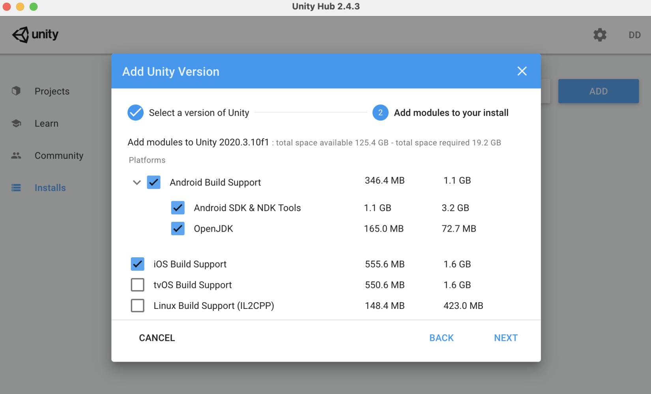Click the Installs list icon
The image size is (651, 394).
click(x=16, y=188)
